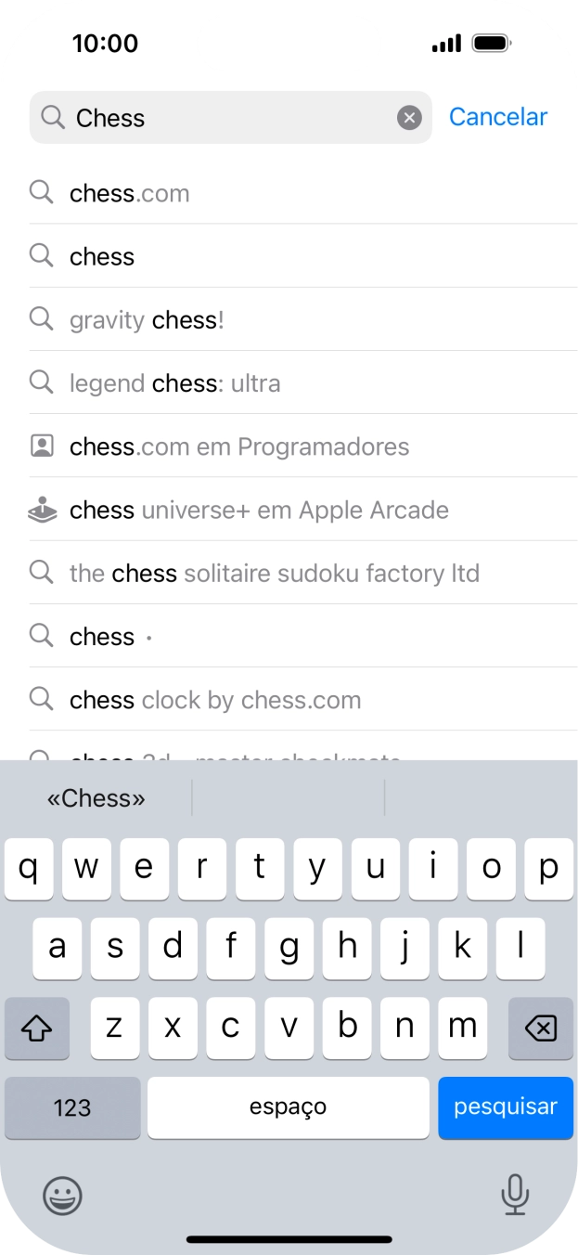Open the emoji keyboard
Screen dimensions: 578x1255
click(x=62, y=1196)
